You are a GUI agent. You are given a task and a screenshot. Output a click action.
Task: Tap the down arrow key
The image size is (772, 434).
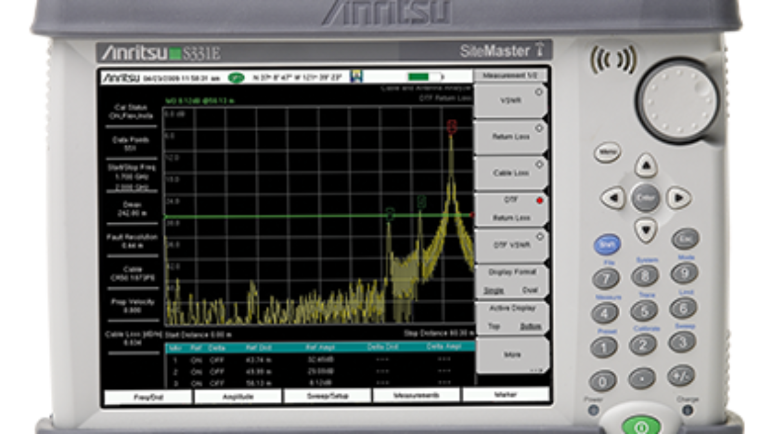coord(646,229)
